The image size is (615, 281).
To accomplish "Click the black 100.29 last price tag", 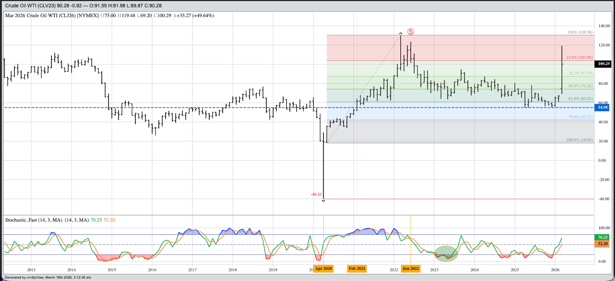I will pyautogui.click(x=603, y=64).
